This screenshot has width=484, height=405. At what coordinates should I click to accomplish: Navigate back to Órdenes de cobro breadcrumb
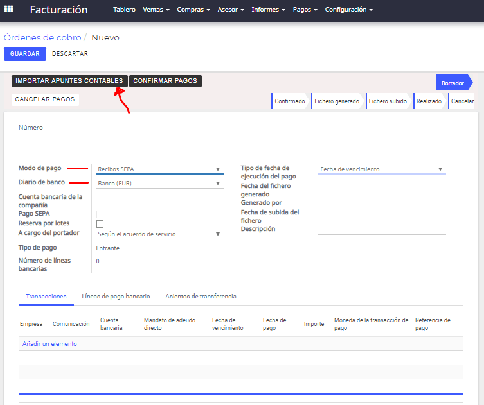click(x=42, y=38)
